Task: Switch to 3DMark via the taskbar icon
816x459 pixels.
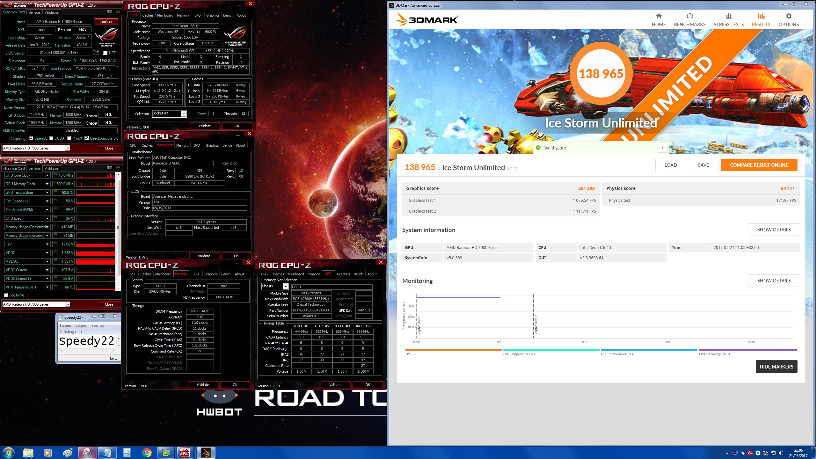Action: coord(206,453)
